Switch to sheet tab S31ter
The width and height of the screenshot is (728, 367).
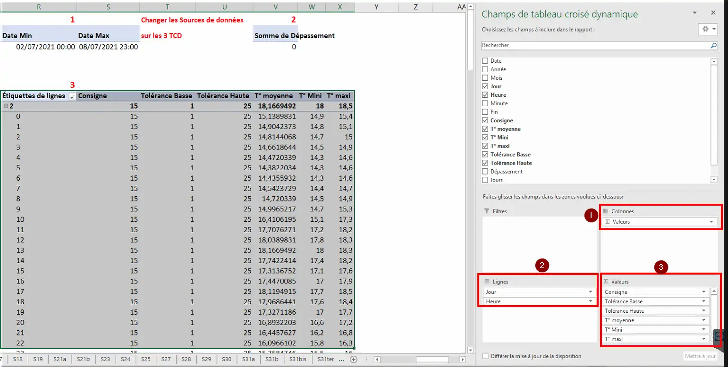tap(326, 359)
